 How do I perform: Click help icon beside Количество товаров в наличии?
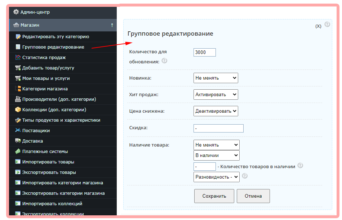[300, 166]
